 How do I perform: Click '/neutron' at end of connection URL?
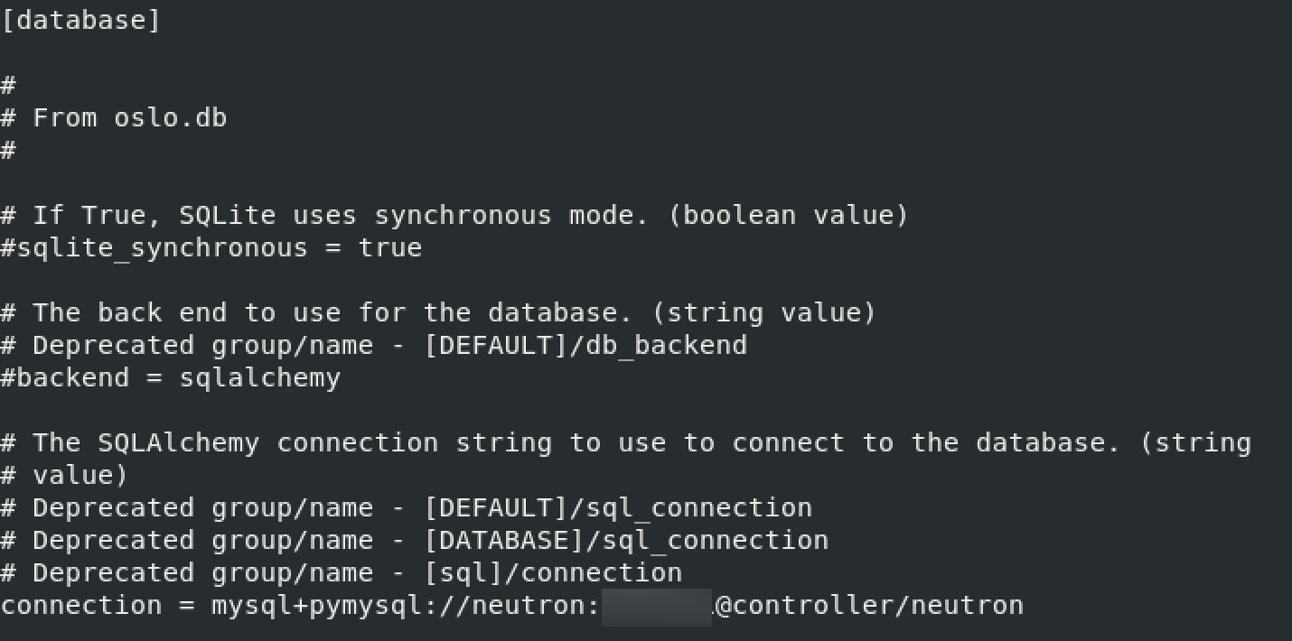pyautogui.click(x=959, y=605)
